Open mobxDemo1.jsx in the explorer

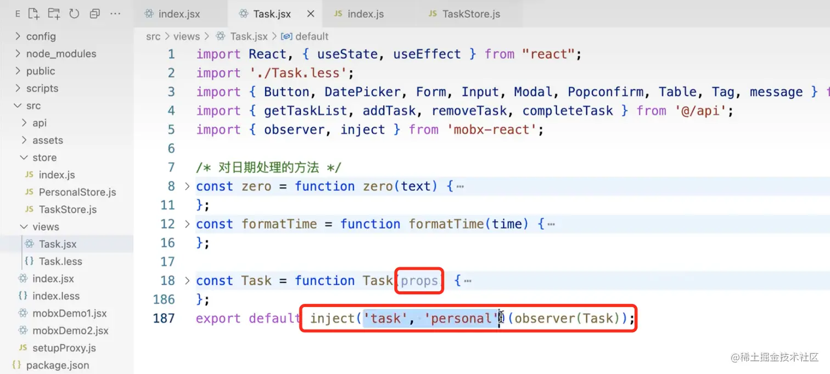tap(70, 314)
